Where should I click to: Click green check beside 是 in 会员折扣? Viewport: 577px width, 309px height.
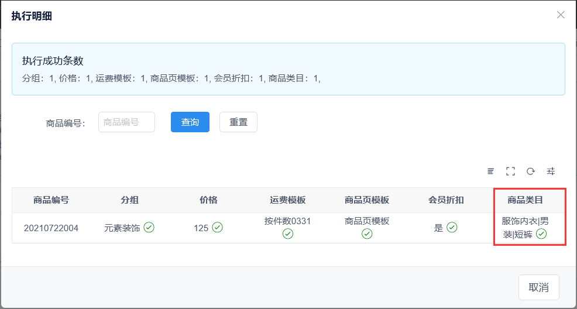coord(452,228)
